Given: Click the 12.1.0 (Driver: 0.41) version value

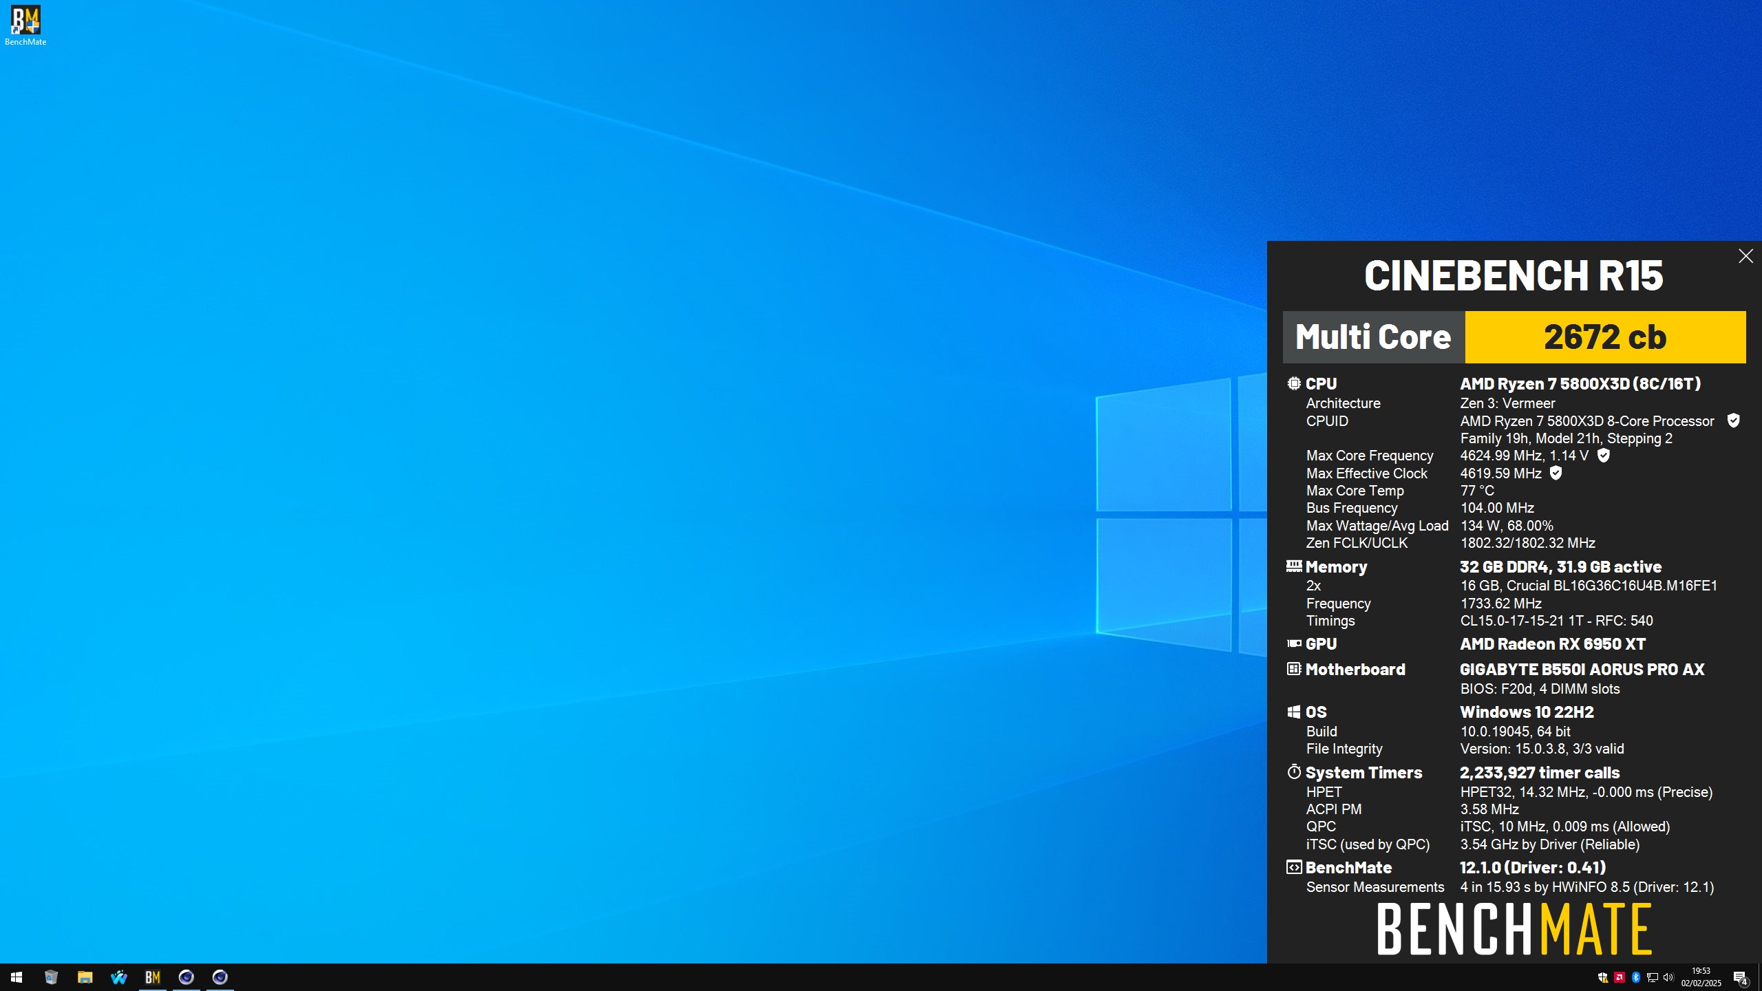Looking at the screenshot, I should (1533, 868).
